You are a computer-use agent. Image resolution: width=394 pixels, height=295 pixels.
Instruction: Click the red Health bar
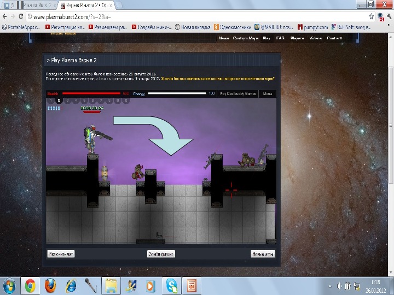pyautogui.click(x=91, y=93)
